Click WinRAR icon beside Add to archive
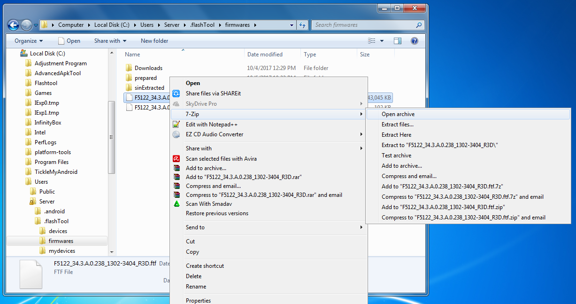This screenshot has height=304, width=576. [176, 168]
